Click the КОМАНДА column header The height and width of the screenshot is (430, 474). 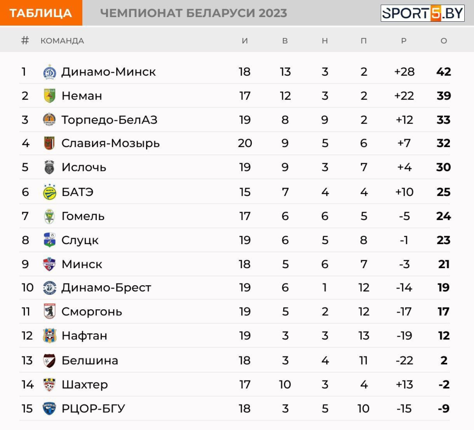(62, 41)
